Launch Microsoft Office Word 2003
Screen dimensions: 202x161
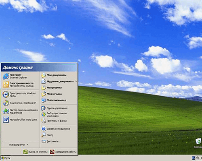(20, 120)
